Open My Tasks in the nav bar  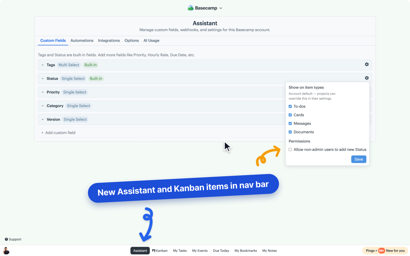[180, 251]
